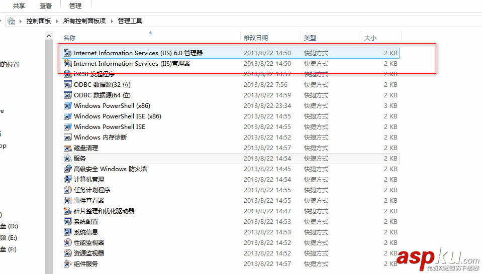The height and width of the screenshot is (274, 482).
Task: Click the 系统信息 icon
Action: point(68,232)
